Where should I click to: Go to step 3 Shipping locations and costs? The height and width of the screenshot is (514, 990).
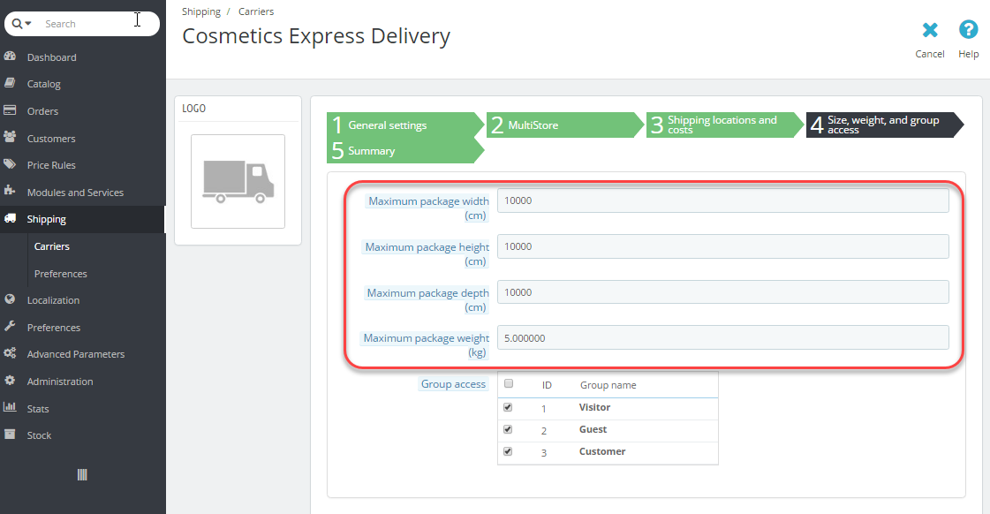point(724,125)
